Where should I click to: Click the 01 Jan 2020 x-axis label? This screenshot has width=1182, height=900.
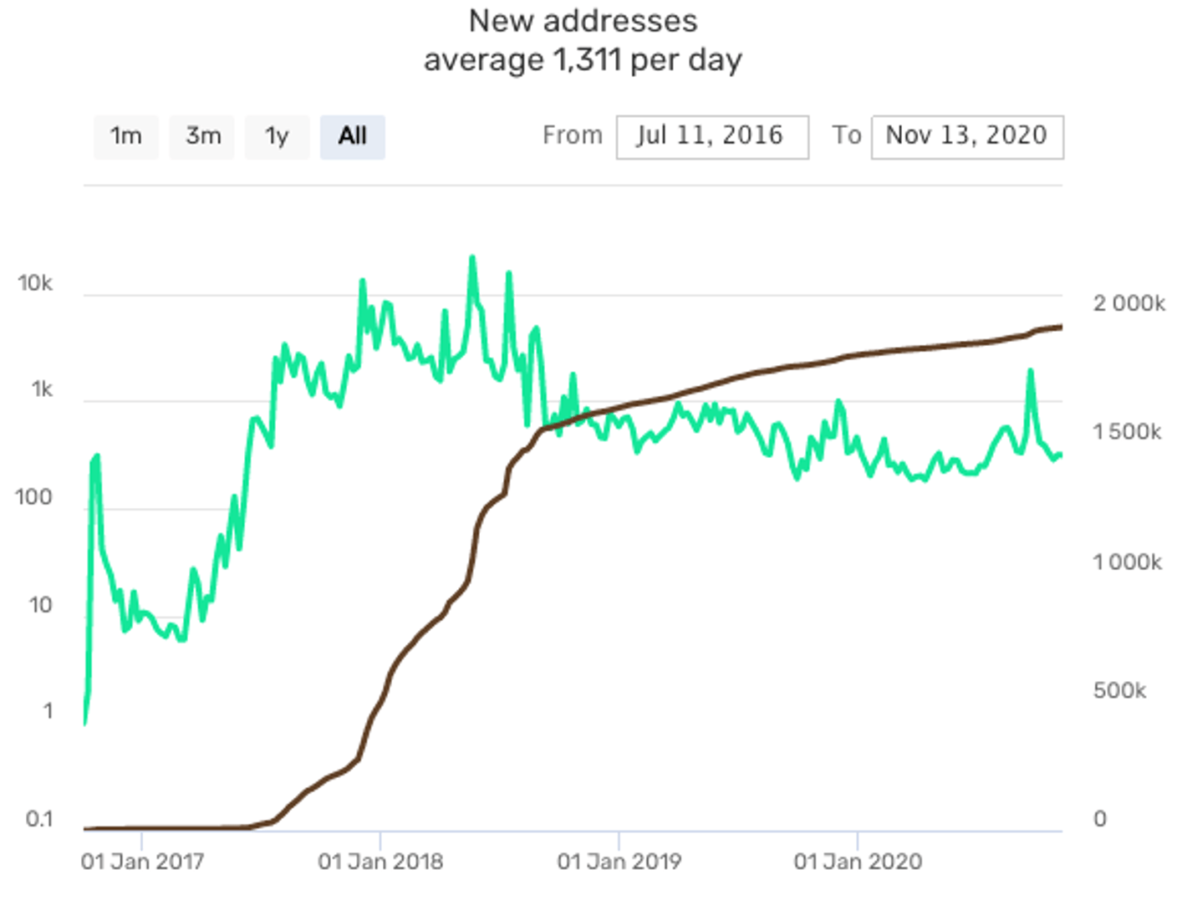[x=858, y=862]
